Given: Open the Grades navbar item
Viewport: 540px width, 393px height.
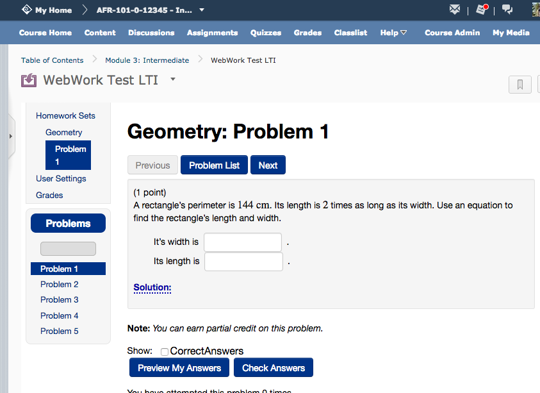Looking at the screenshot, I should [307, 33].
